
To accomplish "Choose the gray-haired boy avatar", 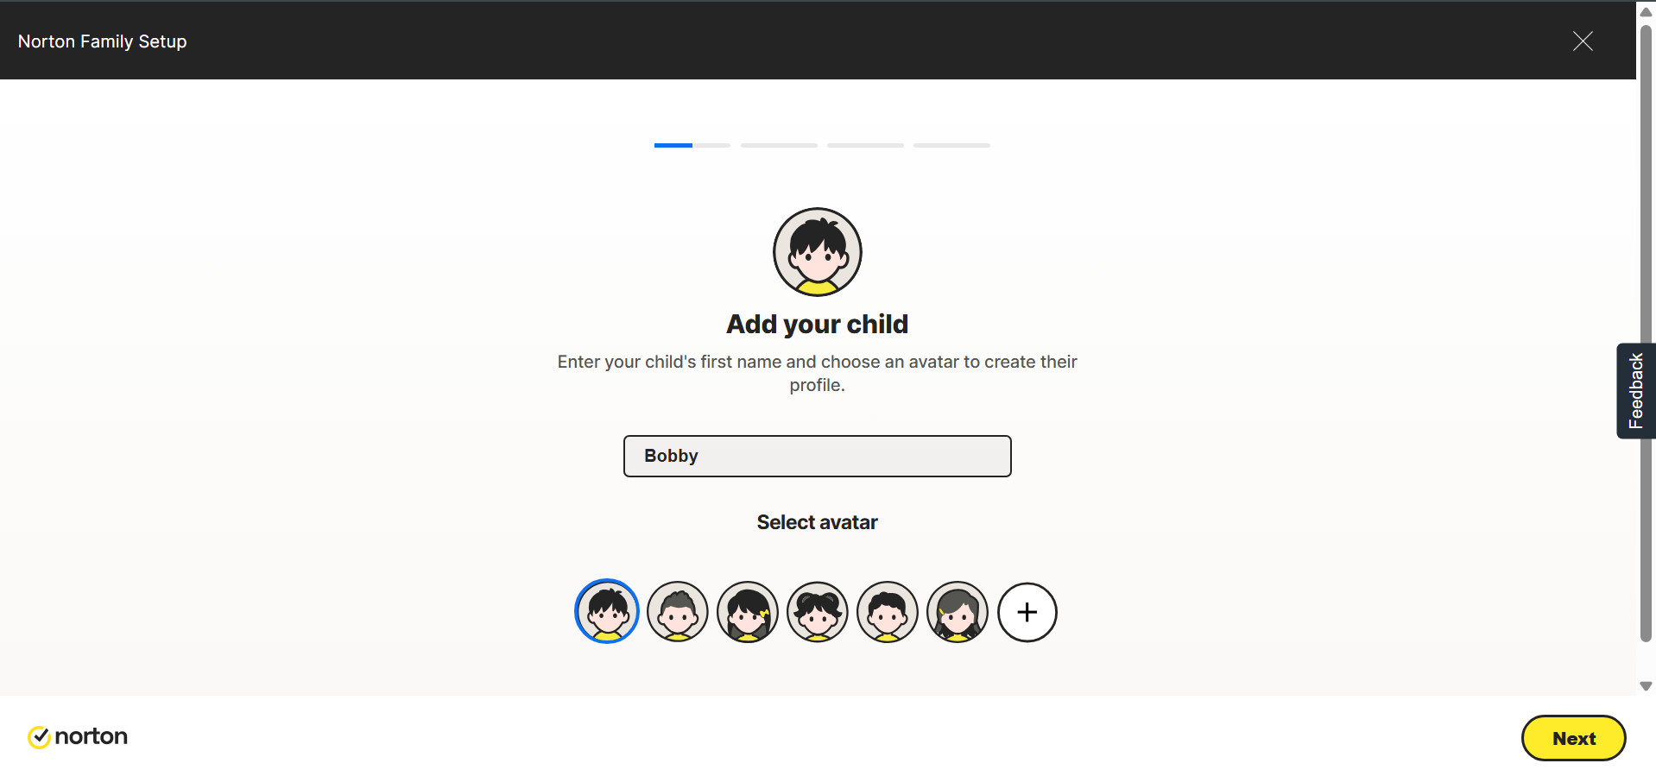I will (x=678, y=612).
